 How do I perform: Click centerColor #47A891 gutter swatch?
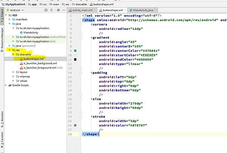[75, 51]
